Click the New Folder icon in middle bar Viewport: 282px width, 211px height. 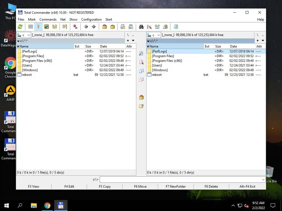pyautogui.click(x=141, y=106)
